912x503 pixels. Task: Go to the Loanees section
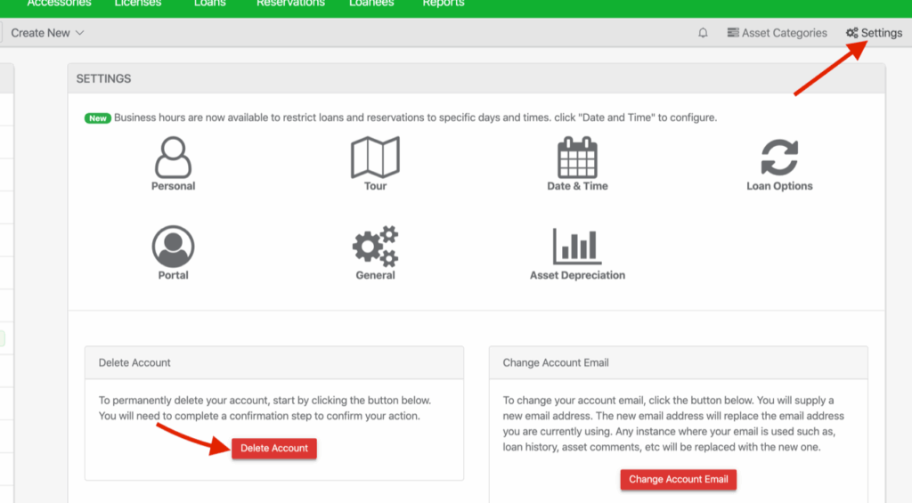374,4
